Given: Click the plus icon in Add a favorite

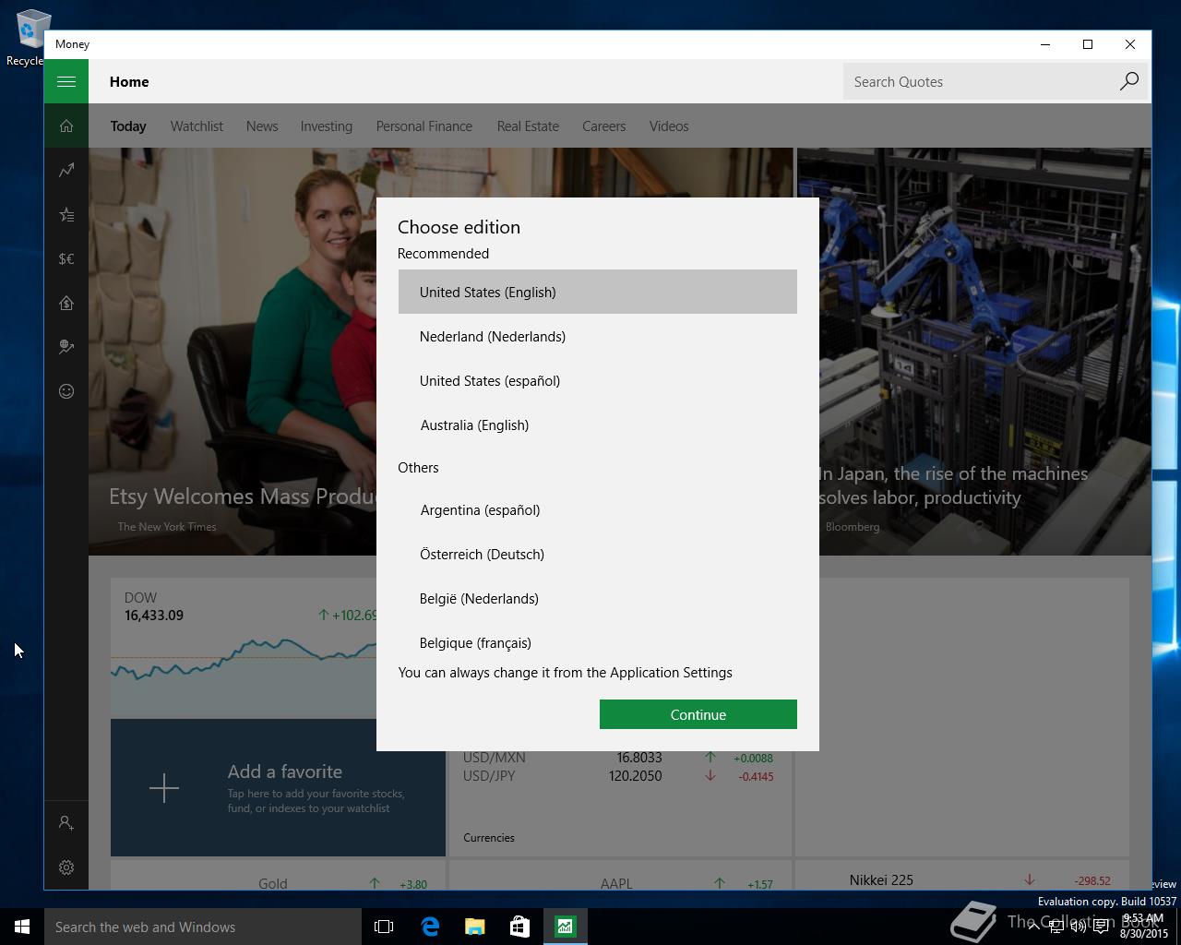Looking at the screenshot, I should 164,788.
